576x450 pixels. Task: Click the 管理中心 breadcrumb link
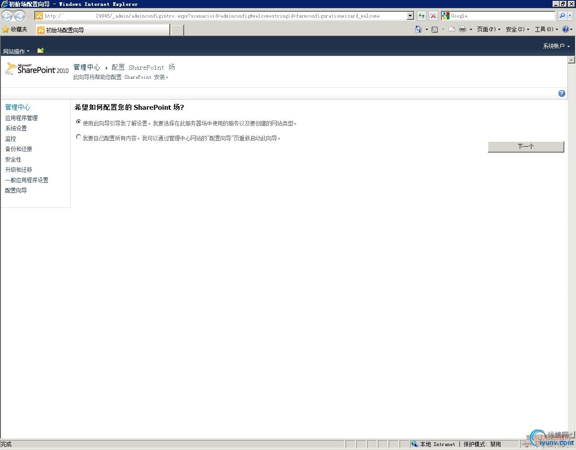(x=87, y=67)
